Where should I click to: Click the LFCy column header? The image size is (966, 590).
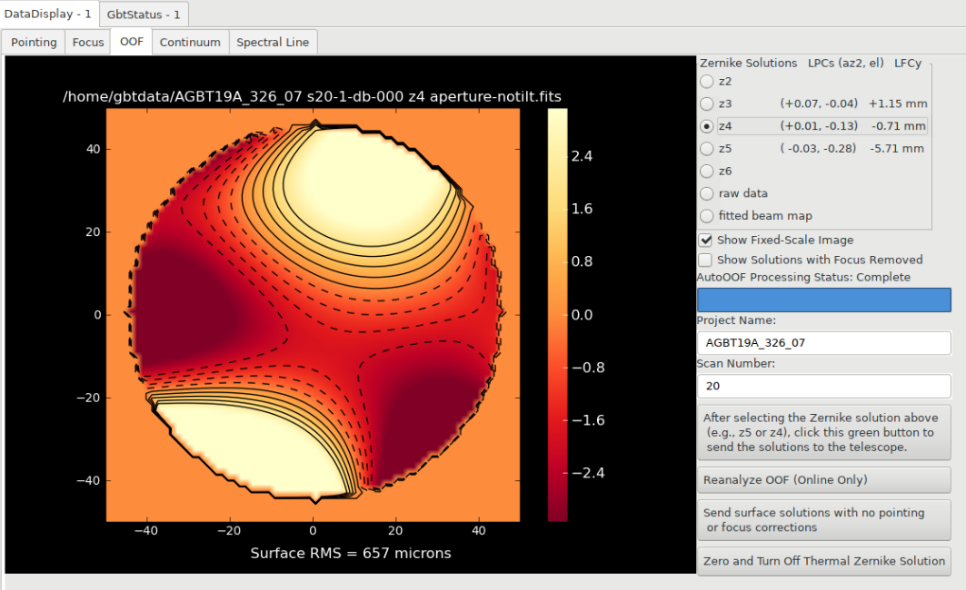(x=908, y=63)
